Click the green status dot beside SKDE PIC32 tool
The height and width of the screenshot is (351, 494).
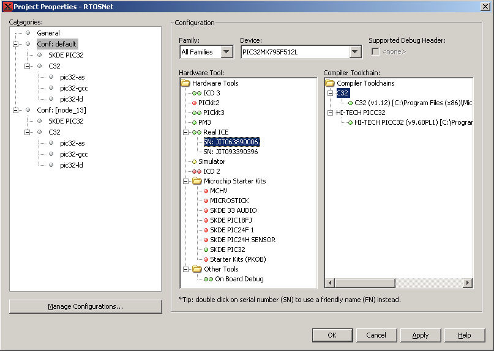tap(206, 249)
